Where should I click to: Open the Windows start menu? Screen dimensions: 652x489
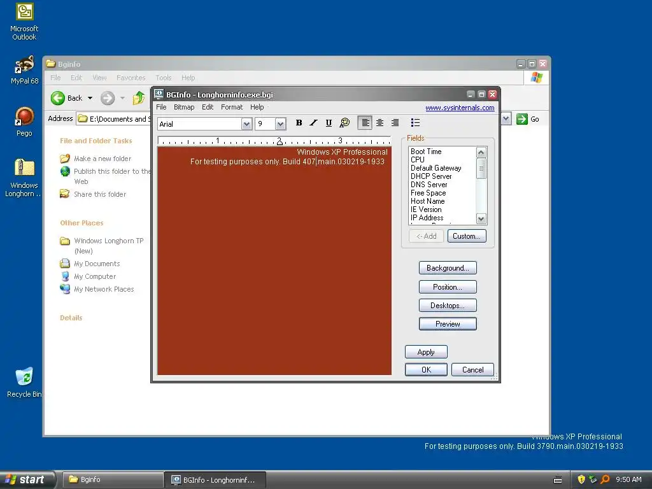click(27, 479)
